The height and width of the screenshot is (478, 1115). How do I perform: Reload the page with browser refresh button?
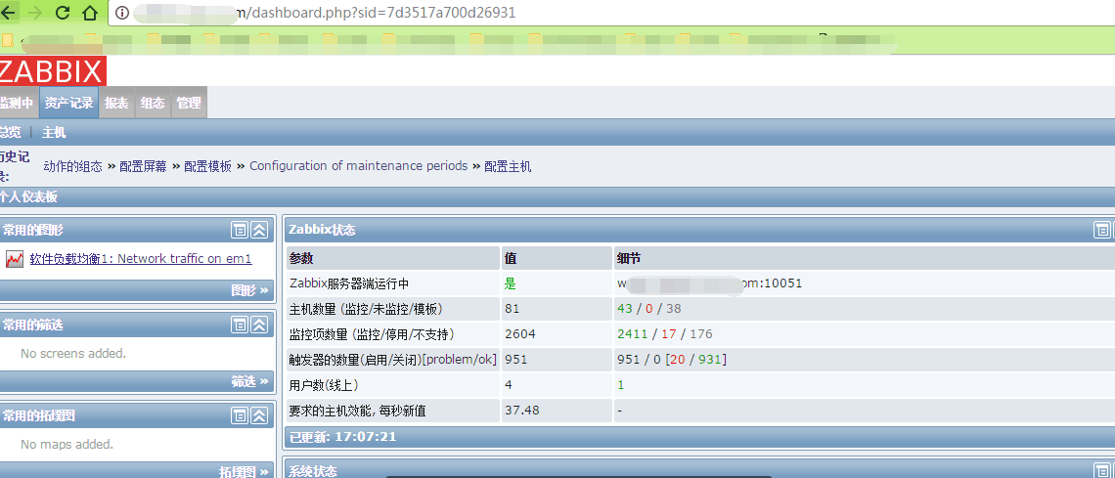(63, 12)
